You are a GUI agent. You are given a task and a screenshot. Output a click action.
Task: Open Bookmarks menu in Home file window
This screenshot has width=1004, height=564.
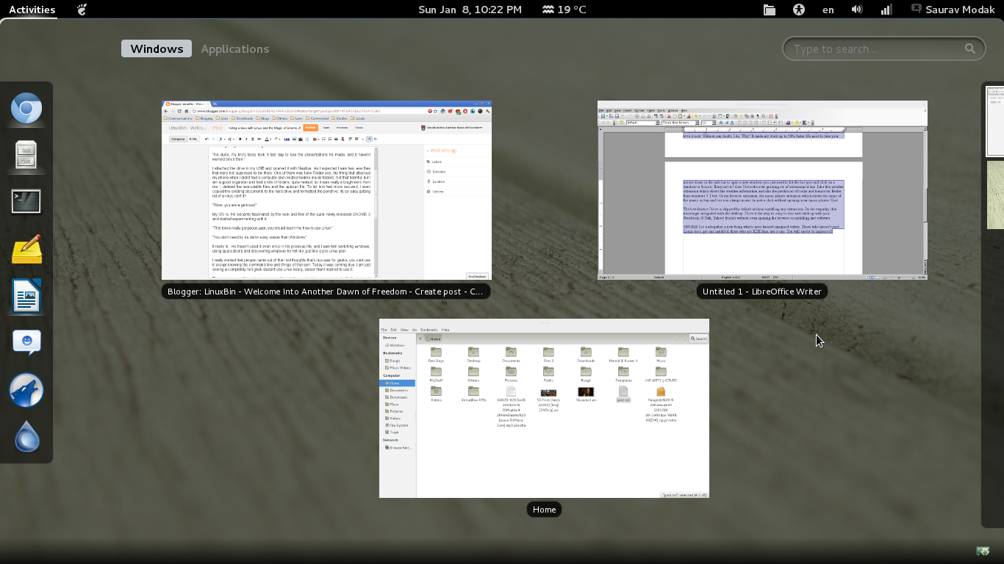[x=429, y=330]
